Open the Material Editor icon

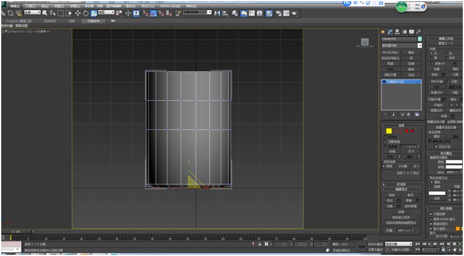tap(269, 13)
